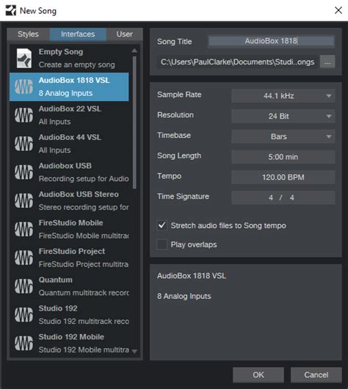Select the FireStudio Project title
The width and height of the screenshot is (348, 389).
pyautogui.click(x=72, y=251)
